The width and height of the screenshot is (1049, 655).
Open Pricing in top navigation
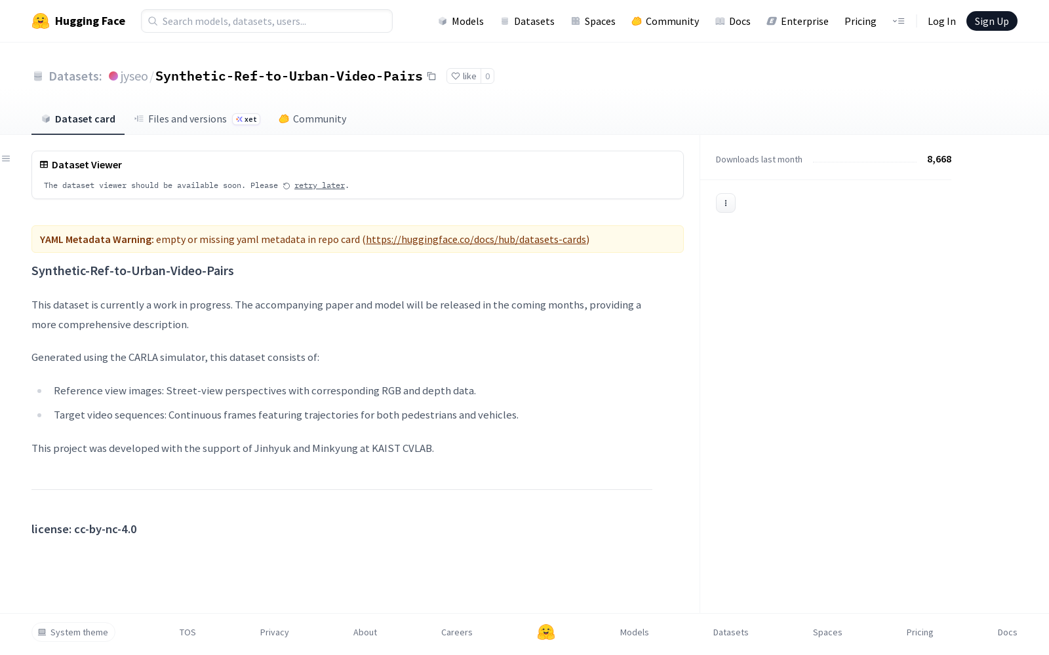coord(860,21)
